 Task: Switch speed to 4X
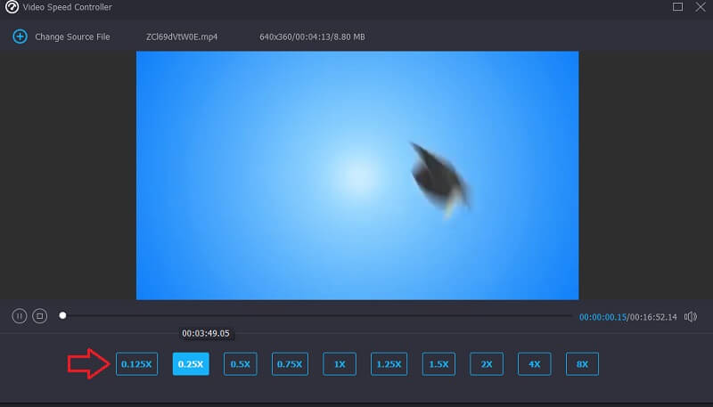tap(534, 363)
